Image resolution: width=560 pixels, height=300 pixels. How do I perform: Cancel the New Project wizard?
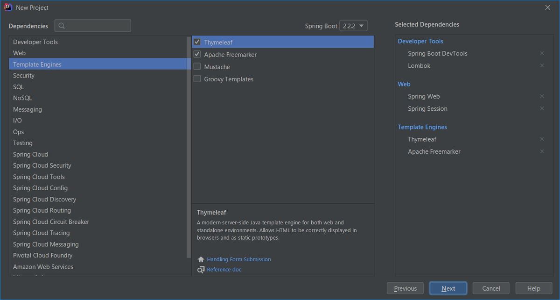[491, 288]
